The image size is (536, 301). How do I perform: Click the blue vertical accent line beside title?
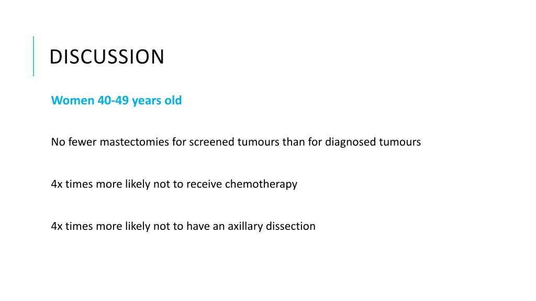coord(33,56)
